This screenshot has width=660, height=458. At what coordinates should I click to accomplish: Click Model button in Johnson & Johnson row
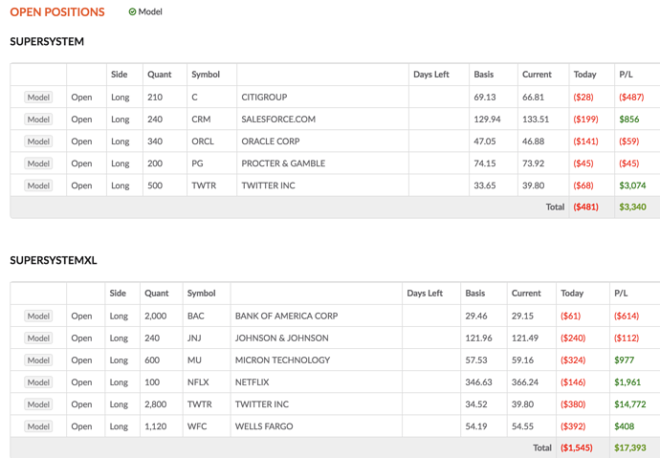pos(38,338)
